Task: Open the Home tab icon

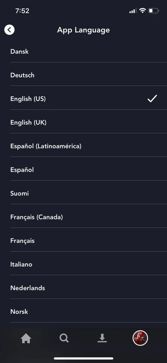Action: pos(26,339)
